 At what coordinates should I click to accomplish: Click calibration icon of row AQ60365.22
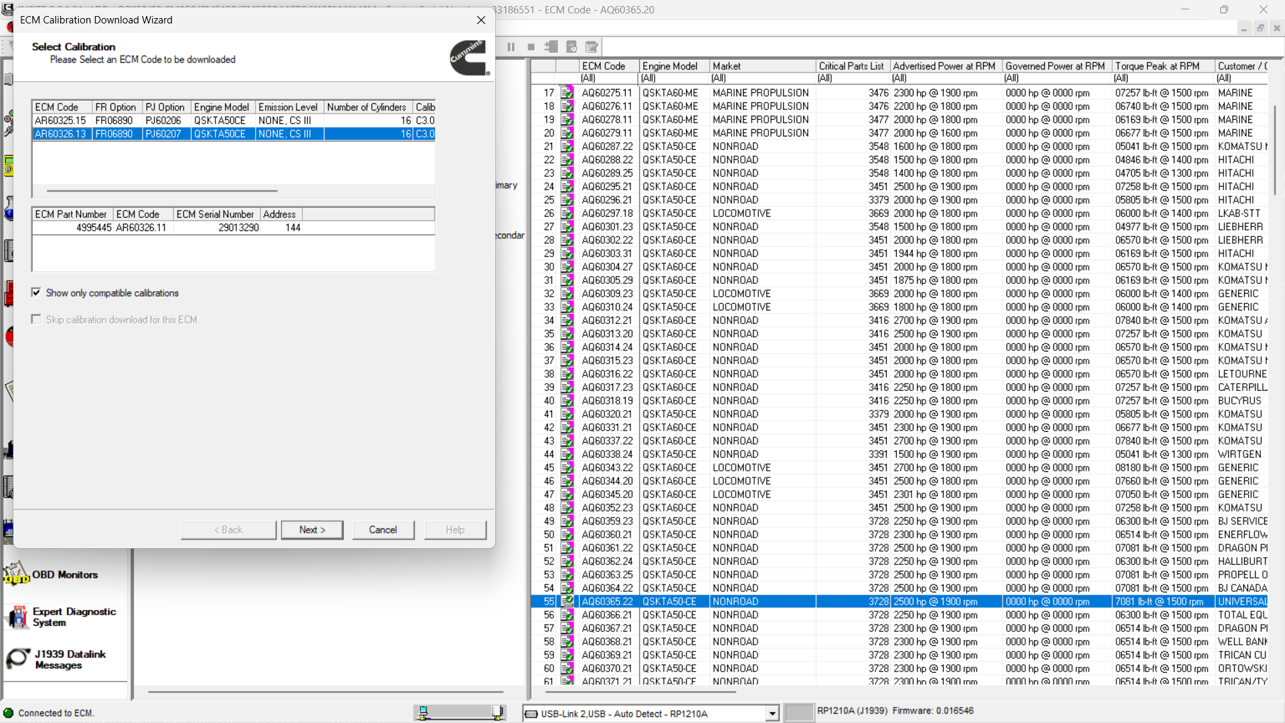click(x=567, y=602)
